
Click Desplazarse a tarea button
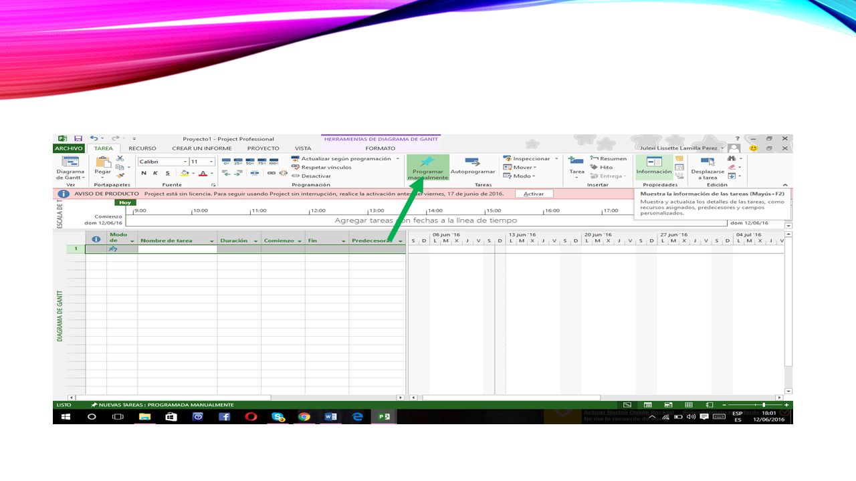point(708,168)
